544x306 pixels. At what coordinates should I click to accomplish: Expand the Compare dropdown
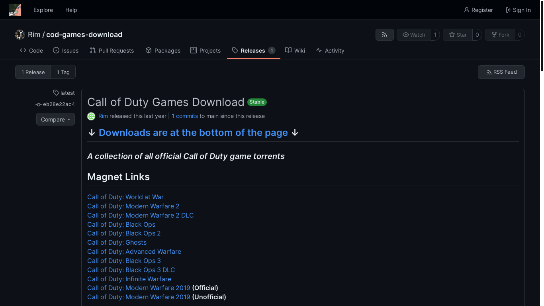pos(55,119)
